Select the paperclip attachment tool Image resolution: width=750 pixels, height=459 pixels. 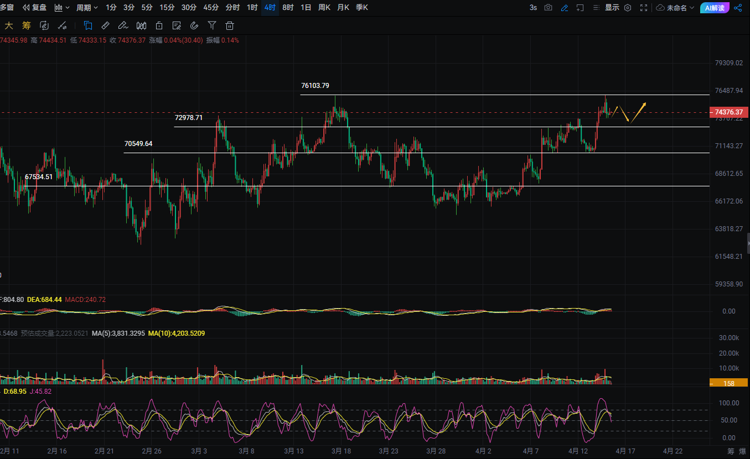pyautogui.click(x=194, y=25)
